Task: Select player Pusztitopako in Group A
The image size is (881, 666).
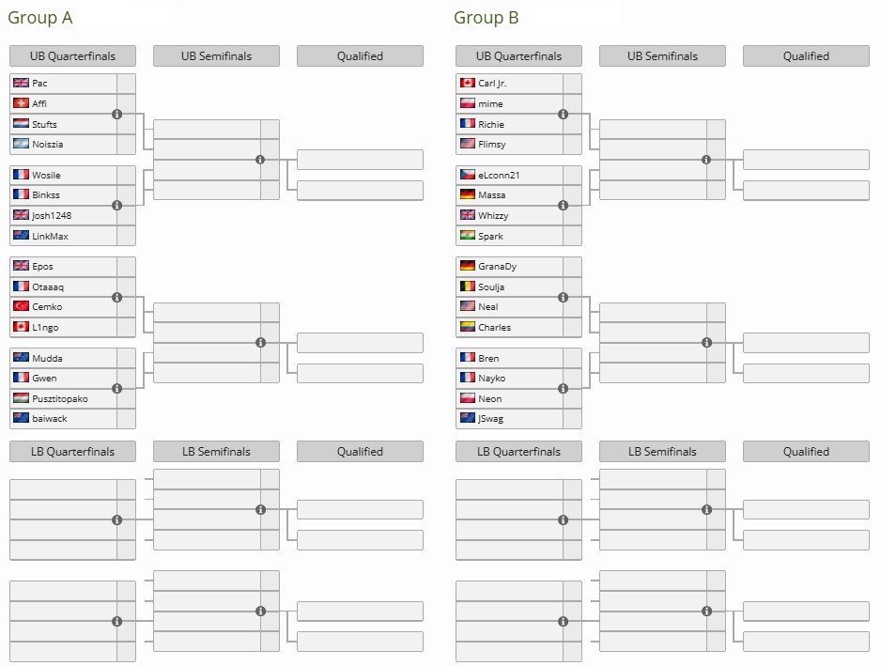Action: [x=59, y=398]
